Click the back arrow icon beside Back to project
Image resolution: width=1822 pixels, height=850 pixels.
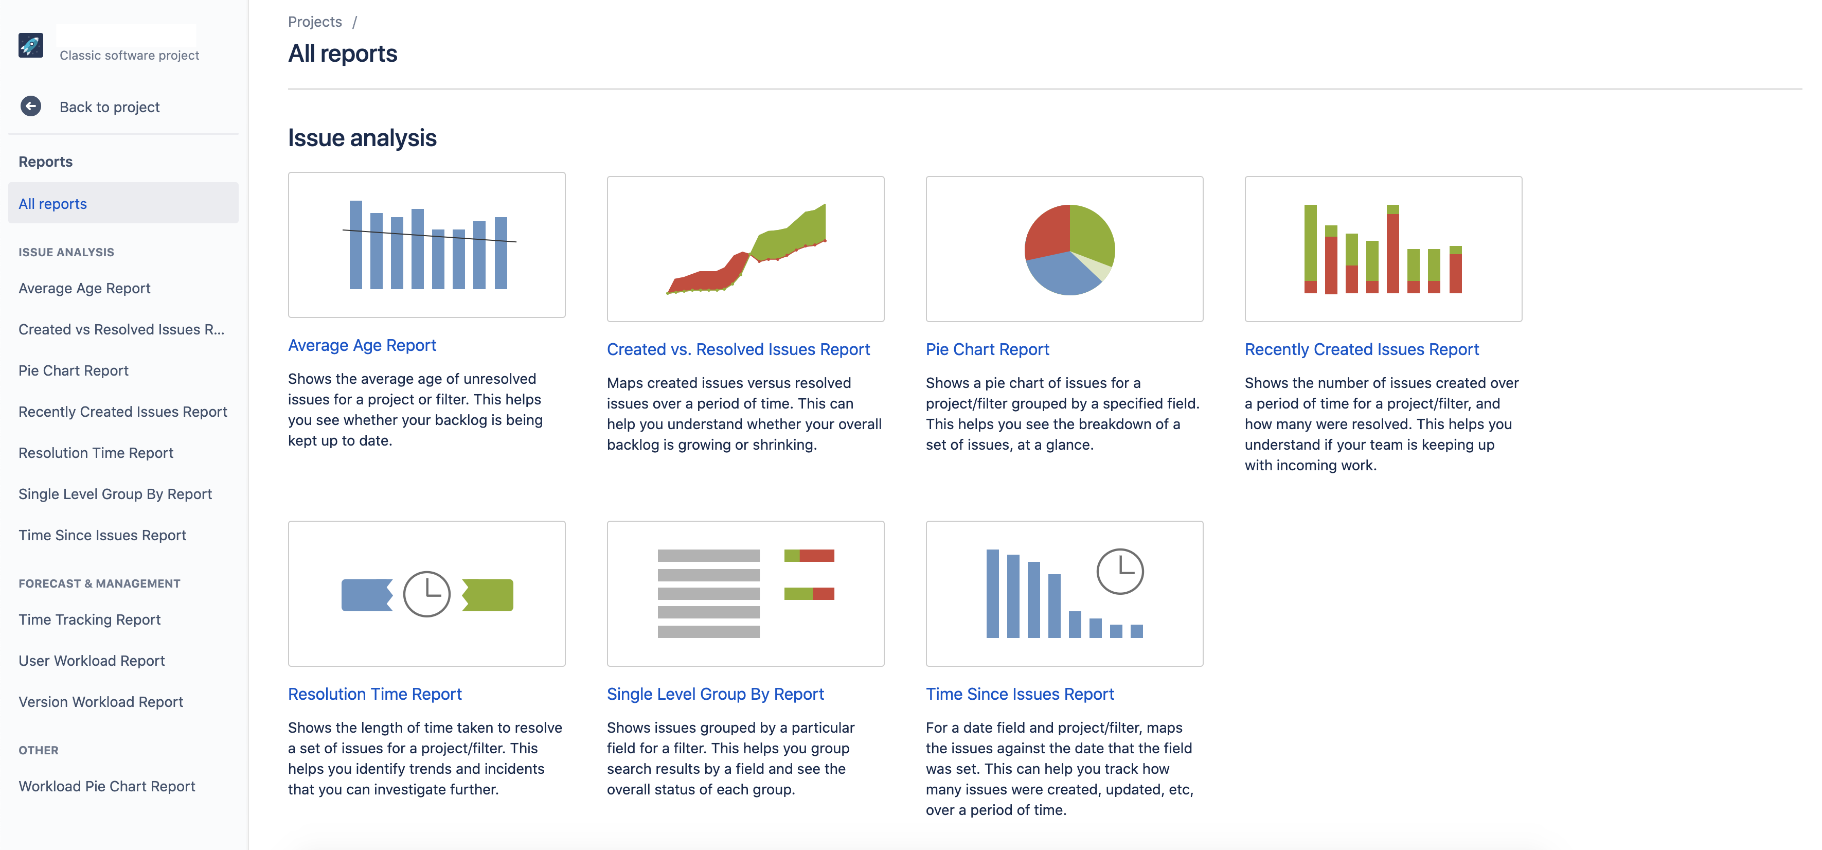click(x=30, y=106)
